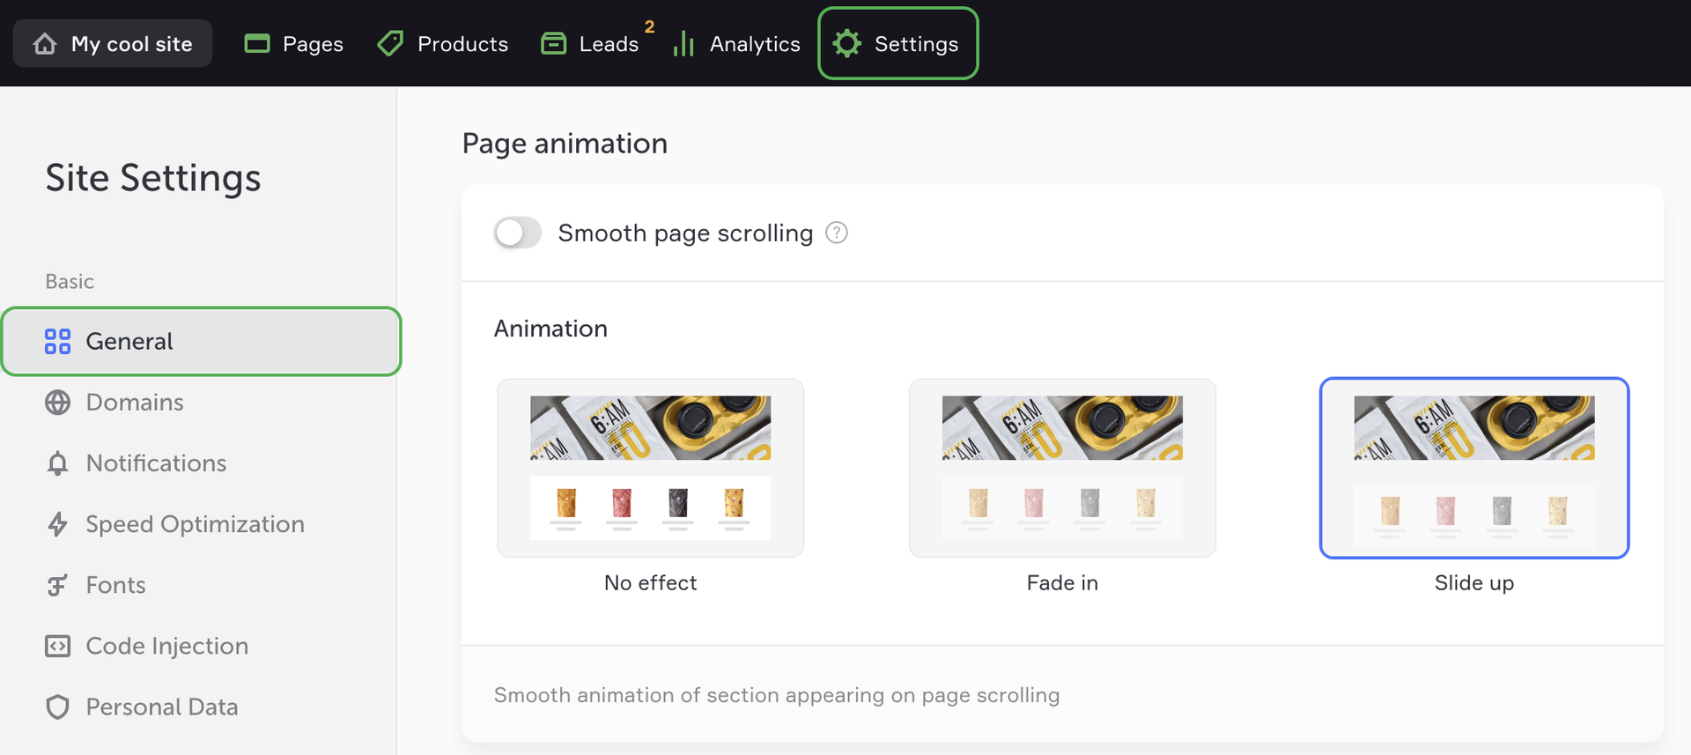Click the home icon beside My cool site

pos(45,44)
